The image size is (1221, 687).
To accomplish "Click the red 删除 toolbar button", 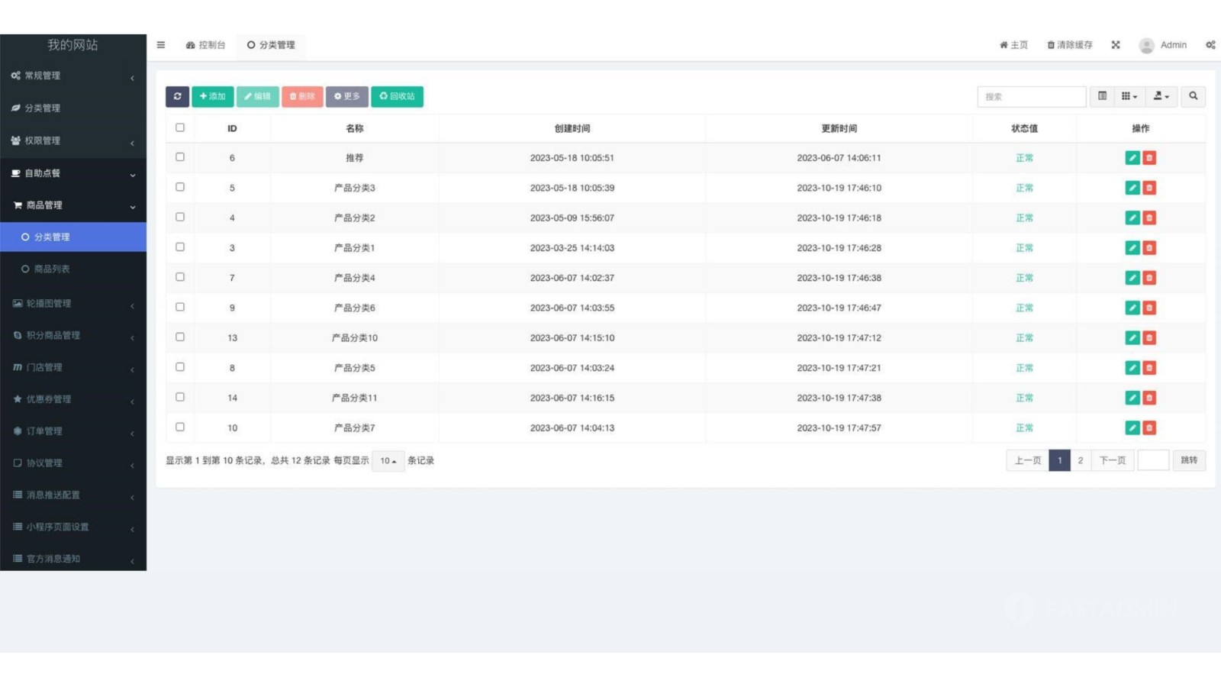I will (x=302, y=96).
